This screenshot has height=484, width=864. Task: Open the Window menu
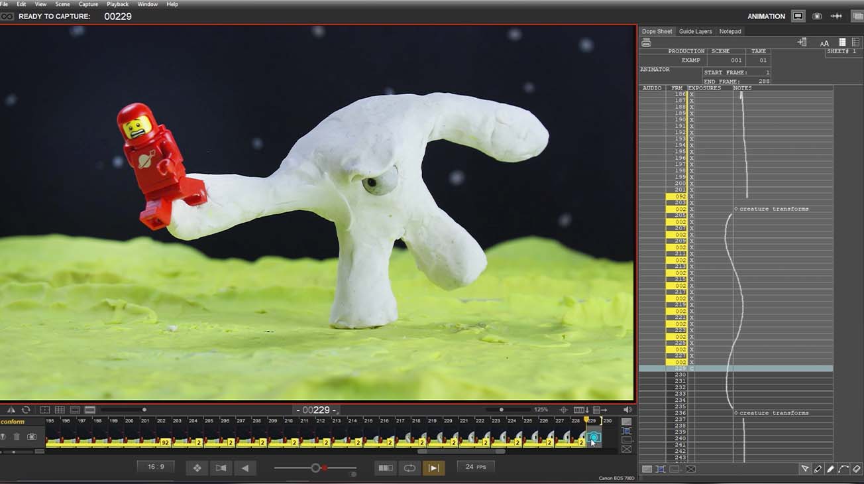click(147, 4)
